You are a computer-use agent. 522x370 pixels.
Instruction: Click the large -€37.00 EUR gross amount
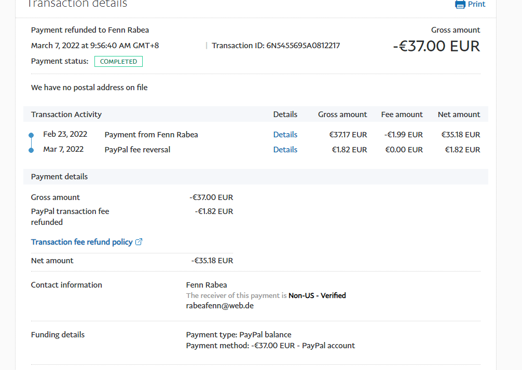tap(436, 46)
